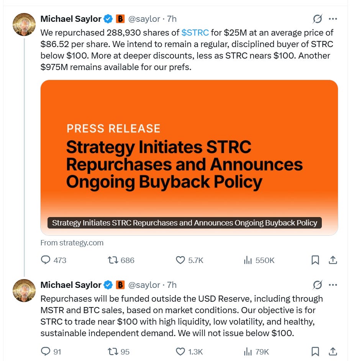Open the orange press release card
The image size is (354, 361).
(189, 158)
